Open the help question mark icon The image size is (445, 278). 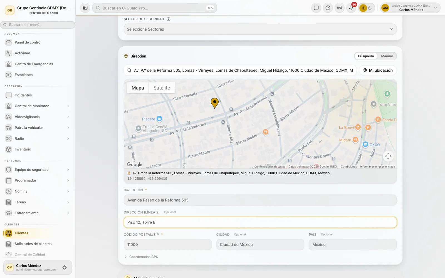328,8
